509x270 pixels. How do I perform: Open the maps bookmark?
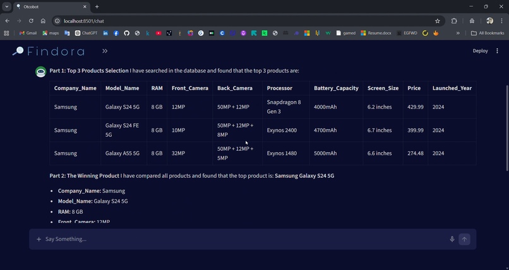click(x=51, y=33)
